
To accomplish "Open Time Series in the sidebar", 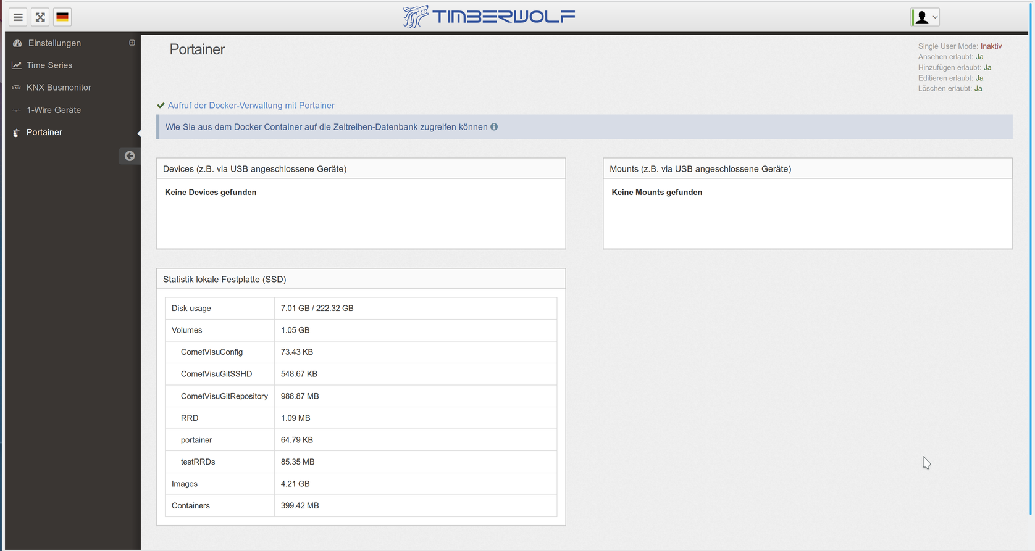I will (x=49, y=65).
